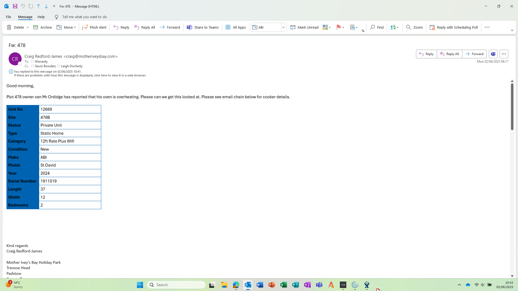Save the message using the save icon
Screen dimensions: 518x291
(15, 6)
